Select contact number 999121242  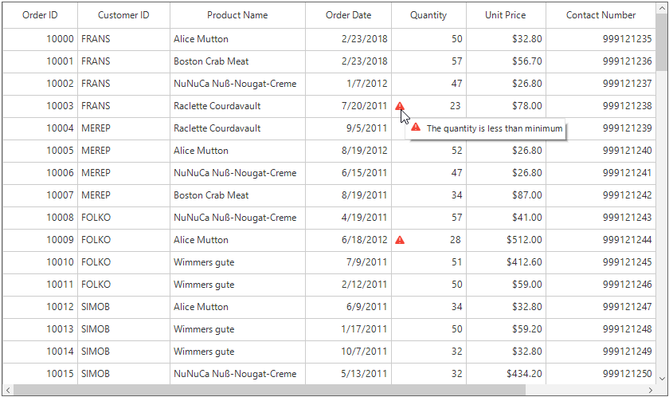pos(601,195)
